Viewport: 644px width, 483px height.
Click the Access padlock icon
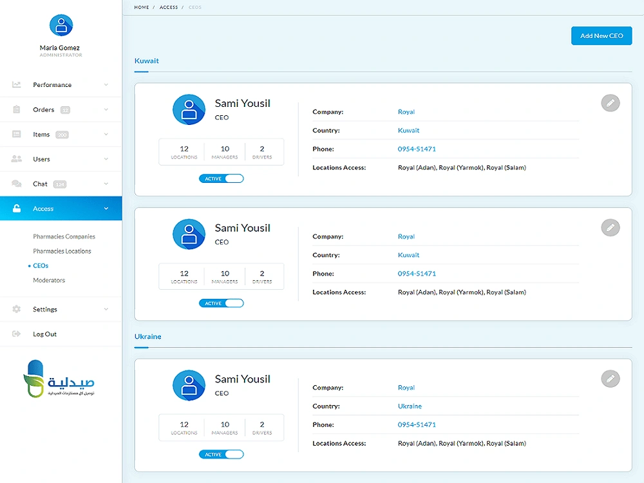point(15,208)
